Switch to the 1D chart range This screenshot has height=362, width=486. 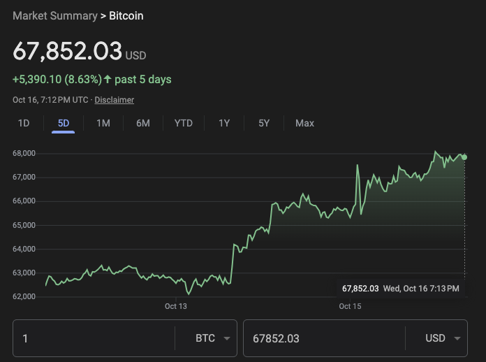click(x=24, y=123)
